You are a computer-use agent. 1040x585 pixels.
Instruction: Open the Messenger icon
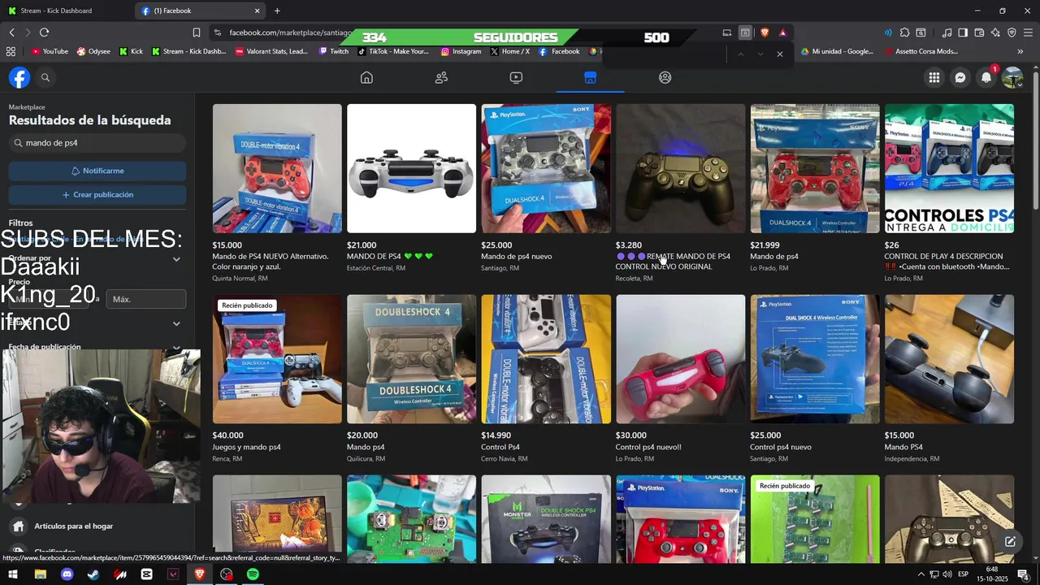(x=960, y=77)
